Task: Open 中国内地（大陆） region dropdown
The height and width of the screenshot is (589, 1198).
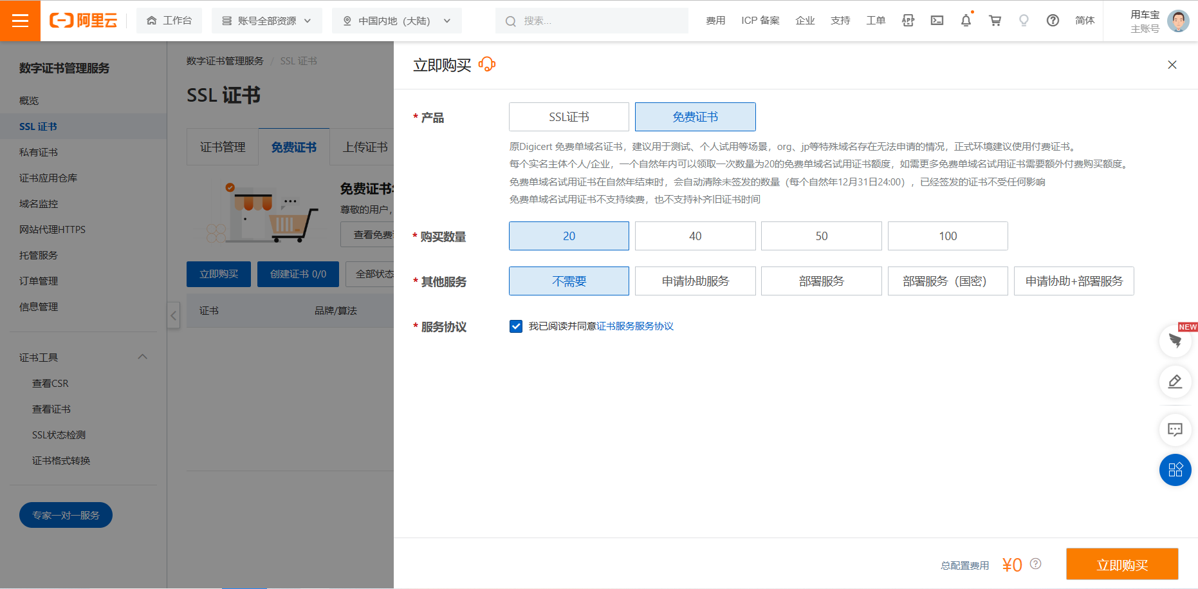Action: click(x=396, y=21)
